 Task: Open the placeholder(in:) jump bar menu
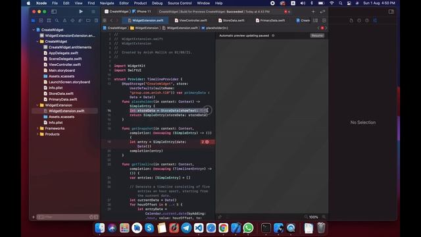(x=214, y=28)
